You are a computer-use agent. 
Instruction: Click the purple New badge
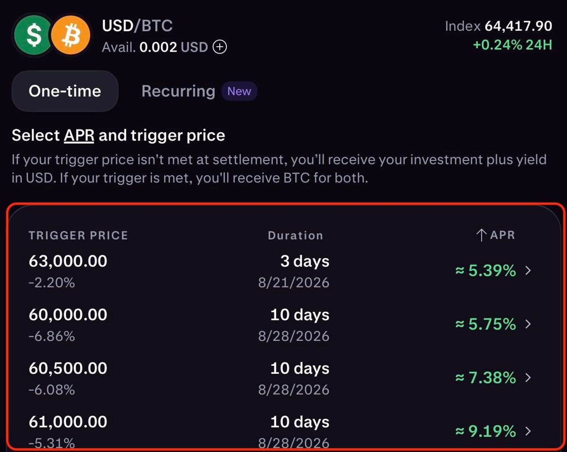pyautogui.click(x=239, y=91)
